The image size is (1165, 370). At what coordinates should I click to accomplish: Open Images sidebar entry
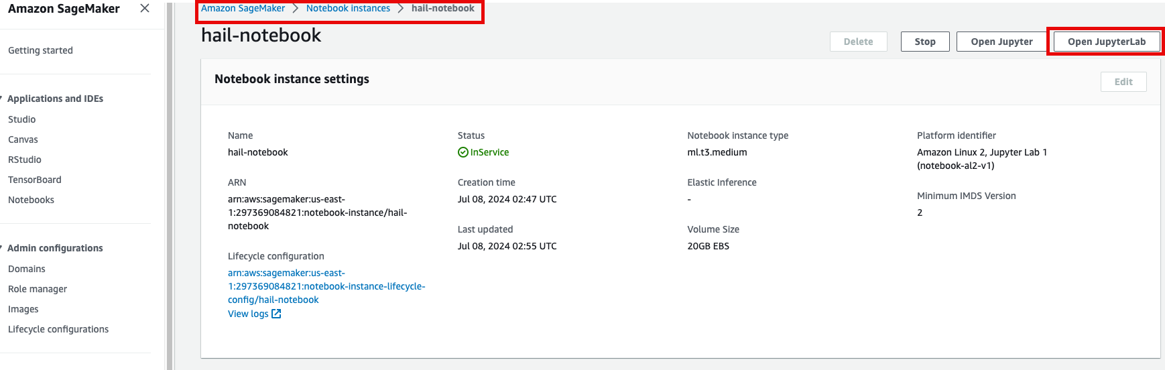click(x=23, y=309)
